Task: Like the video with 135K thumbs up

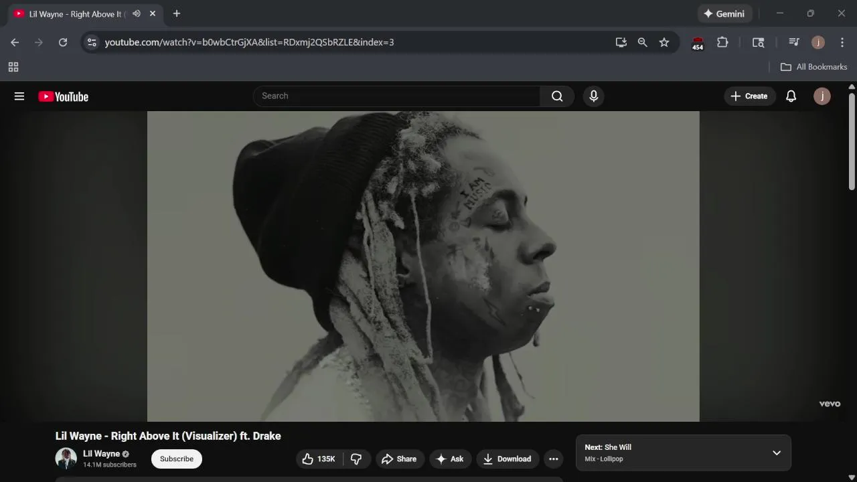Action: 319,459
